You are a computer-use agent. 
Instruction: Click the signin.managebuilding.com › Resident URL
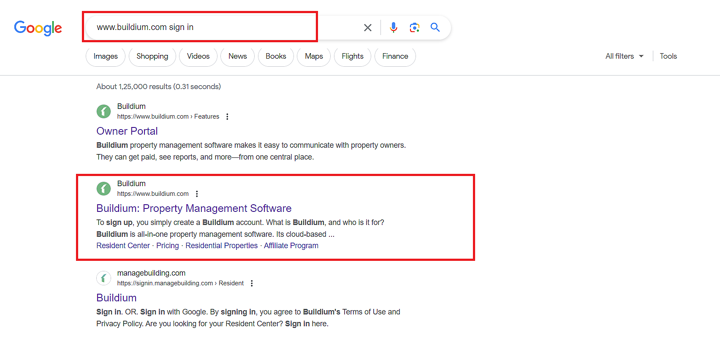(180, 283)
